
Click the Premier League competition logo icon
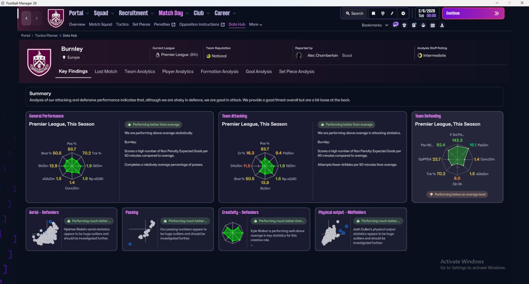(x=157, y=55)
